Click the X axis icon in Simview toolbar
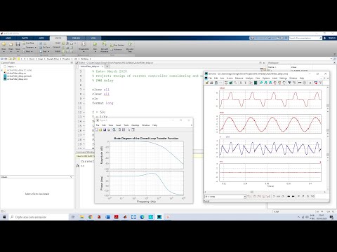Image resolution: width=337 pixels, height=252 pixels. pyautogui.click(x=241, y=83)
